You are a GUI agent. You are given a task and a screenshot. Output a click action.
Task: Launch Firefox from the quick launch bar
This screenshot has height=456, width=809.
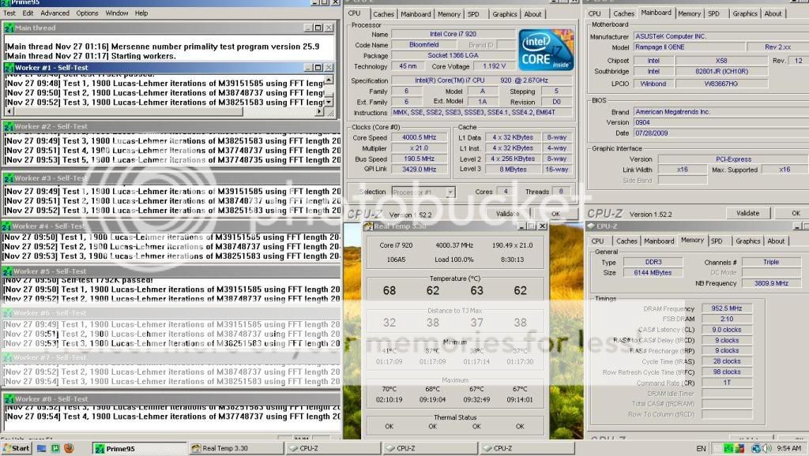click(x=69, y=448)
